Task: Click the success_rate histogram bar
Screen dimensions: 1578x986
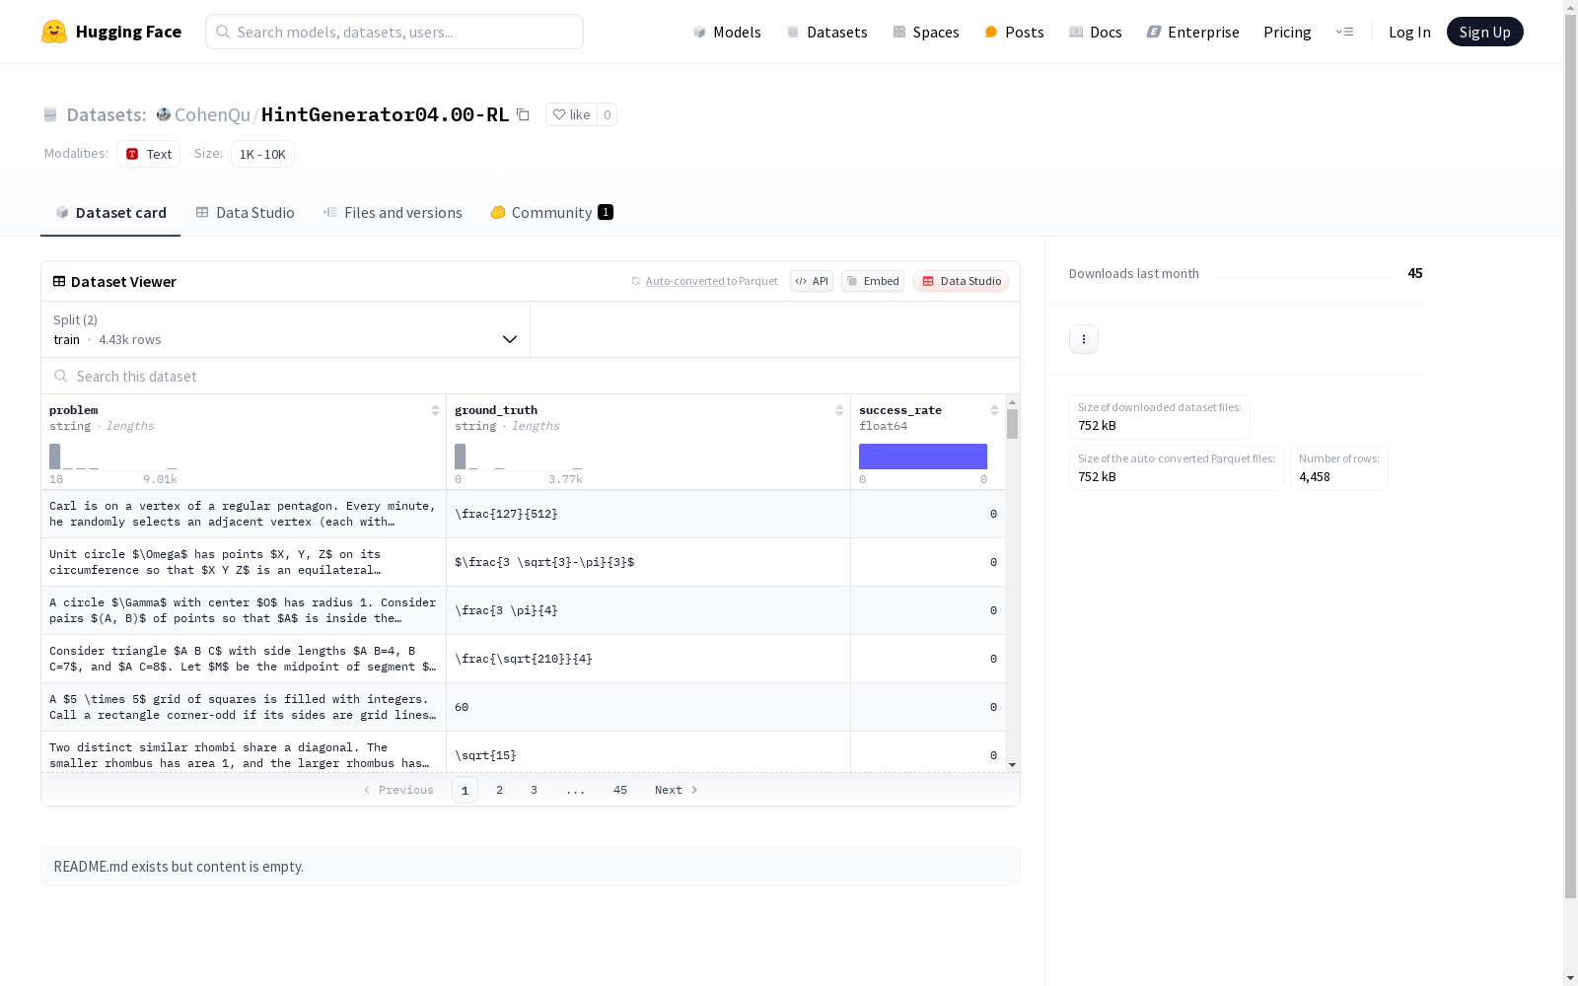Action: 923,457
